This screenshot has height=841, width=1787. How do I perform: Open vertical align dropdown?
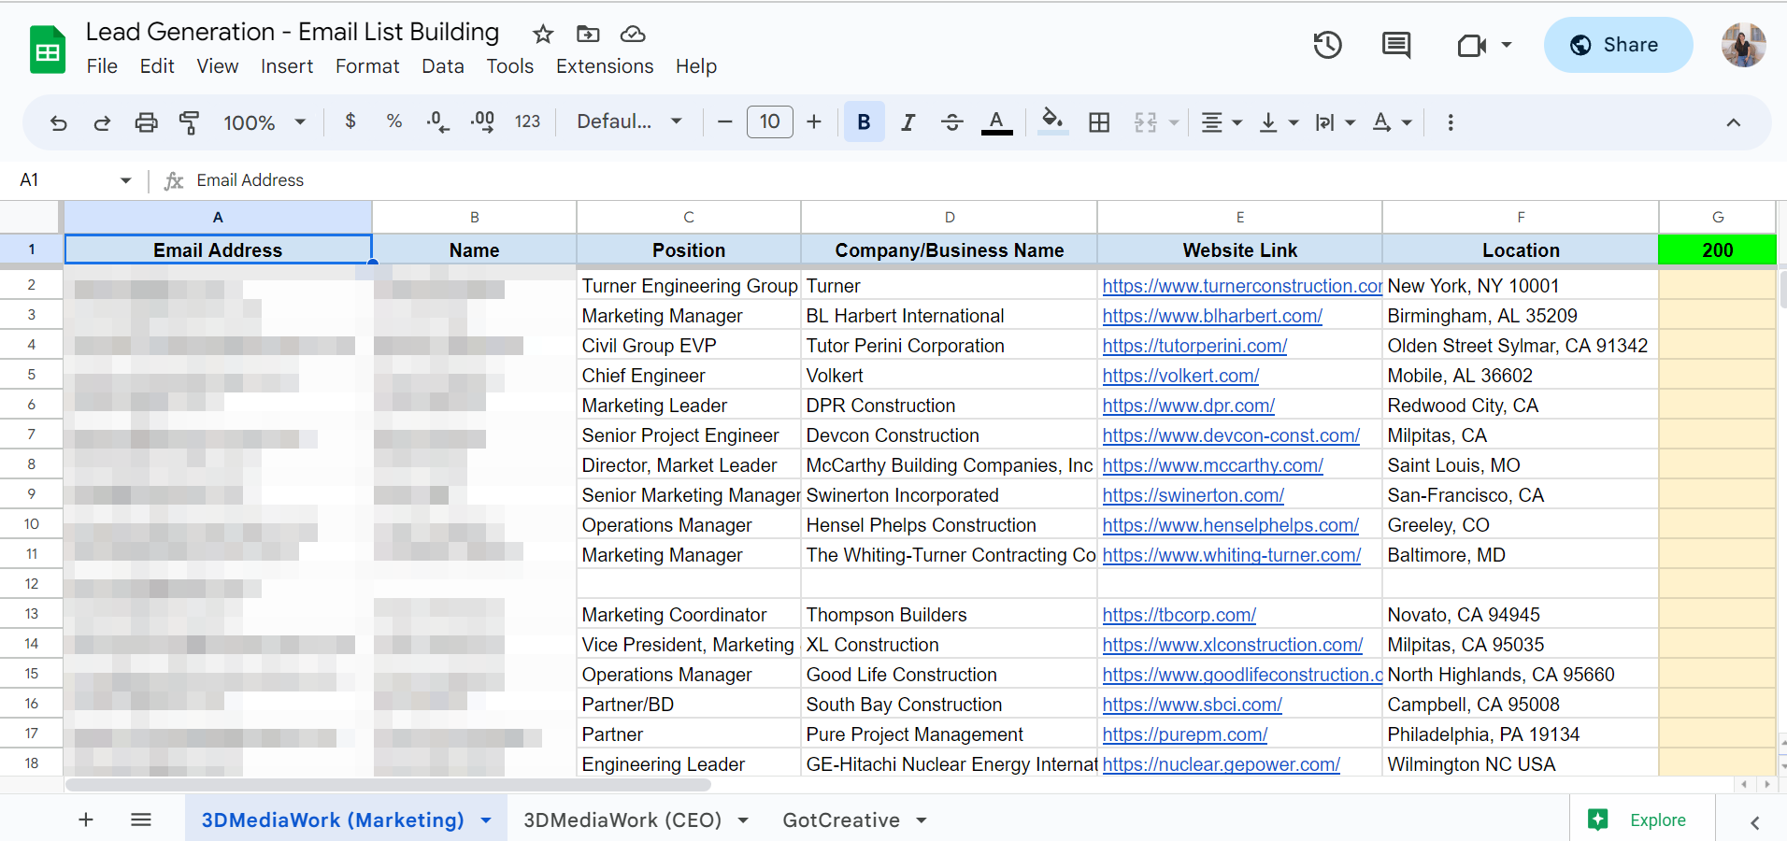pyautogui.click(x=1279, y=122)
